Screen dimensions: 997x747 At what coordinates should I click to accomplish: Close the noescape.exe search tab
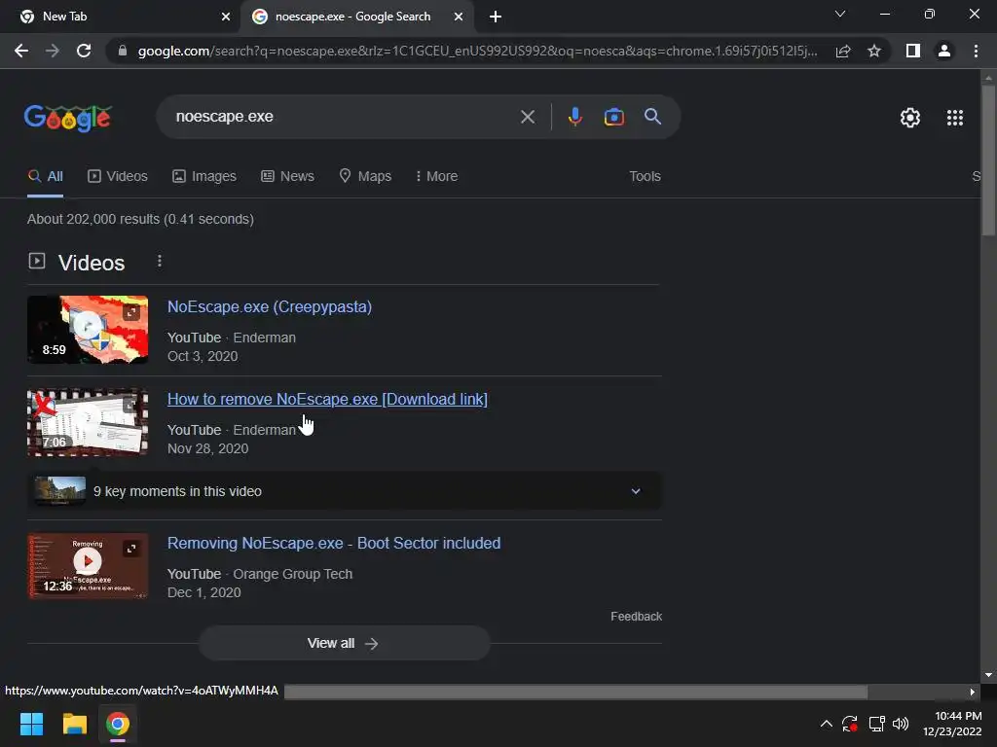(459, 17)
